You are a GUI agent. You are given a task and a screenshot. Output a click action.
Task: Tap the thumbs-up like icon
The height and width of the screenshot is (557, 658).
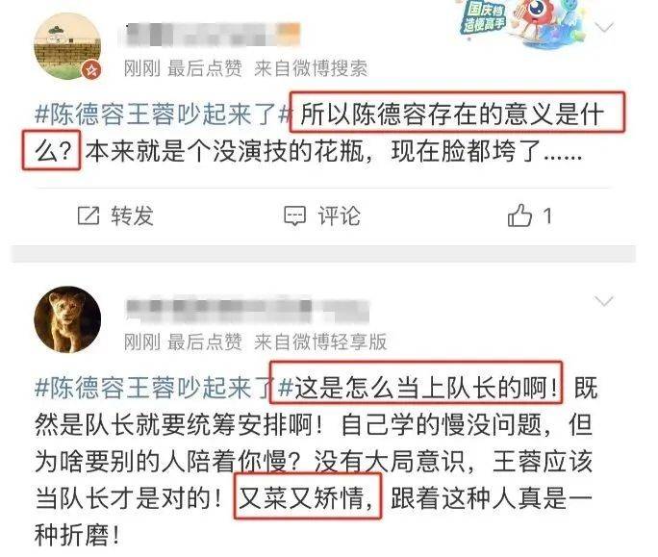[x=519, y=215]
